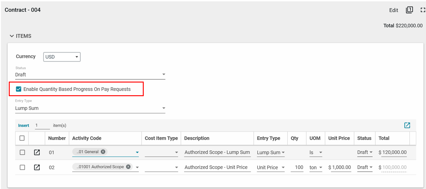Tick the header select-all checkbox

[x=22, y=138]
